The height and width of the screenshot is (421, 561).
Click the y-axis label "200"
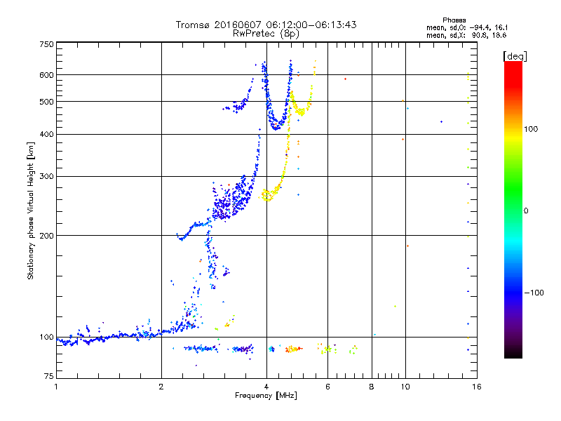[x=46, y=236]
